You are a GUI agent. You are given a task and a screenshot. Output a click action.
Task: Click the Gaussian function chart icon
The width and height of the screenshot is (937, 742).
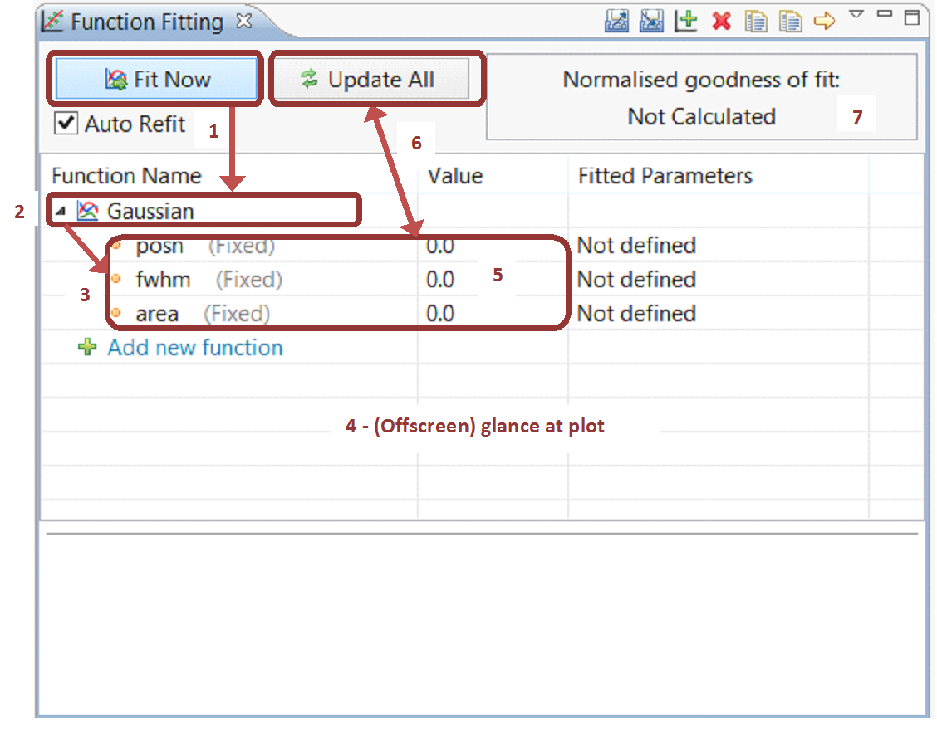coord(87,212)
